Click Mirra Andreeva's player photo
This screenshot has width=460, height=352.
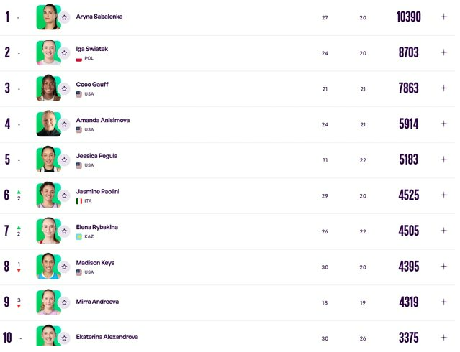(48, 302)
